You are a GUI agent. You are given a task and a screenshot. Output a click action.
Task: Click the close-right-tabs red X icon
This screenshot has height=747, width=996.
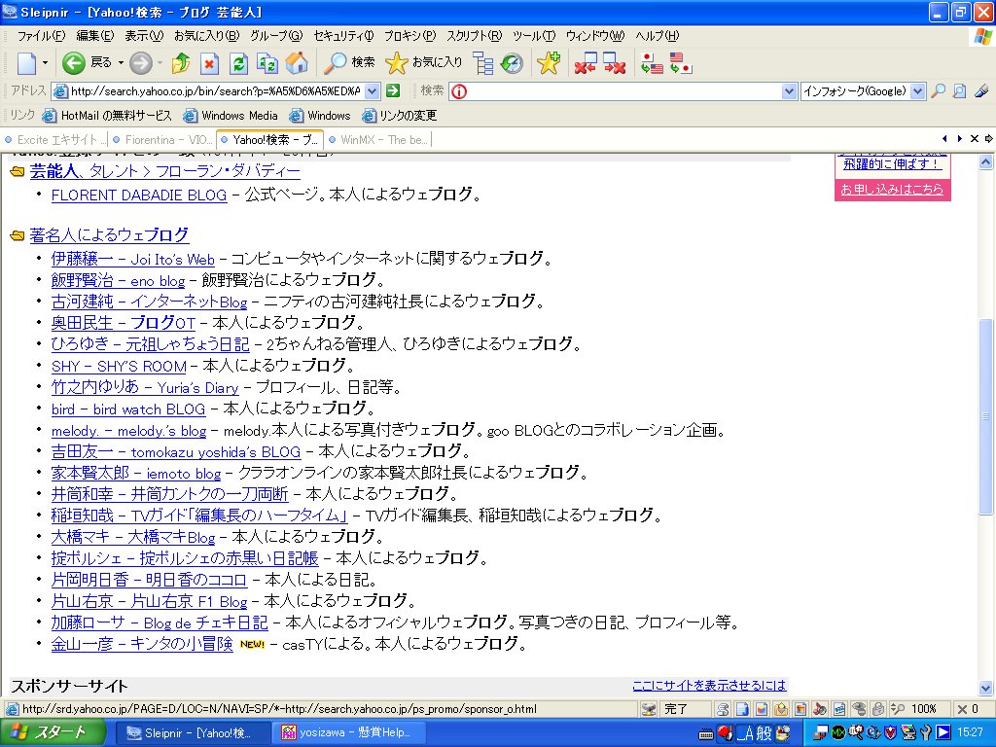[615, 63]
